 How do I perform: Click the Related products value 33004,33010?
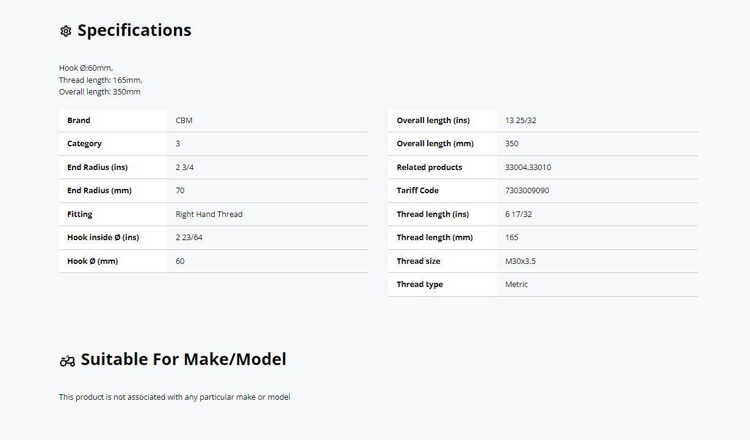tap(528, 167)
